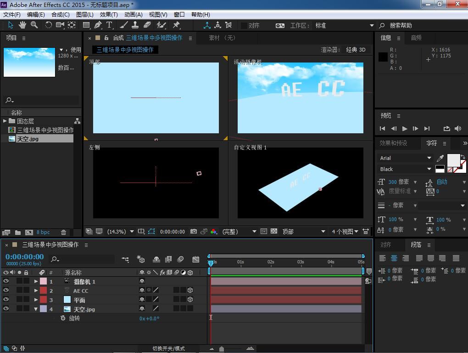468x353 pixels.
Task: Select the Horizontal Type tool
Action: coord(109,25)
